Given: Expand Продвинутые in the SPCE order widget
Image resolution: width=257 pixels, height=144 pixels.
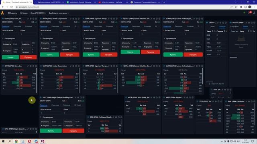Looking at the screenshot, I should click(47, 117).
